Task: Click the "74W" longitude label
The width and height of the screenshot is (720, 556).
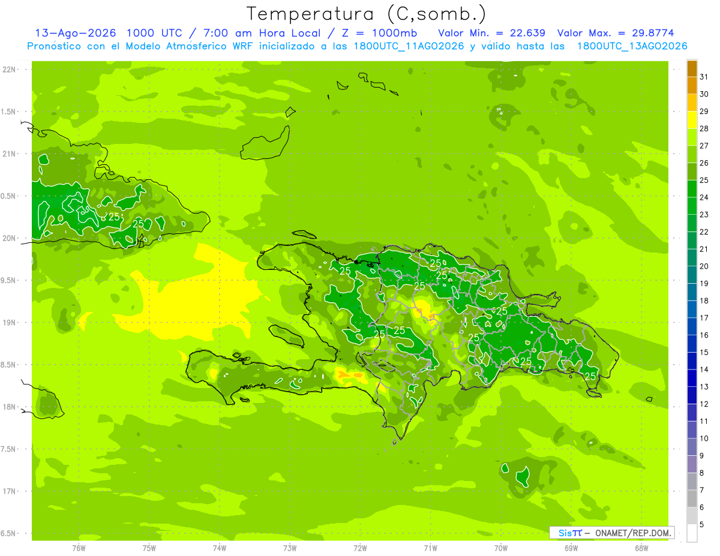Action: click(x=219, y=548)
